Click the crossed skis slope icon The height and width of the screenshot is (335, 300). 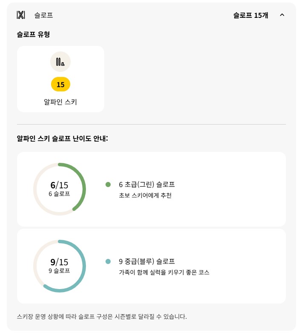click(x=21, y=15)
